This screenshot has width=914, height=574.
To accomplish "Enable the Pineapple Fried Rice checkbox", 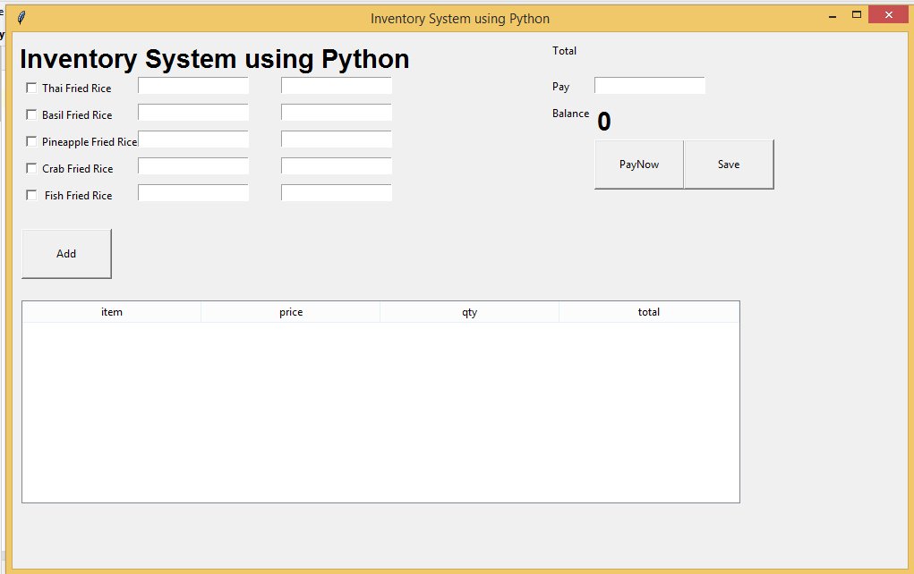I will coord(32,141).
